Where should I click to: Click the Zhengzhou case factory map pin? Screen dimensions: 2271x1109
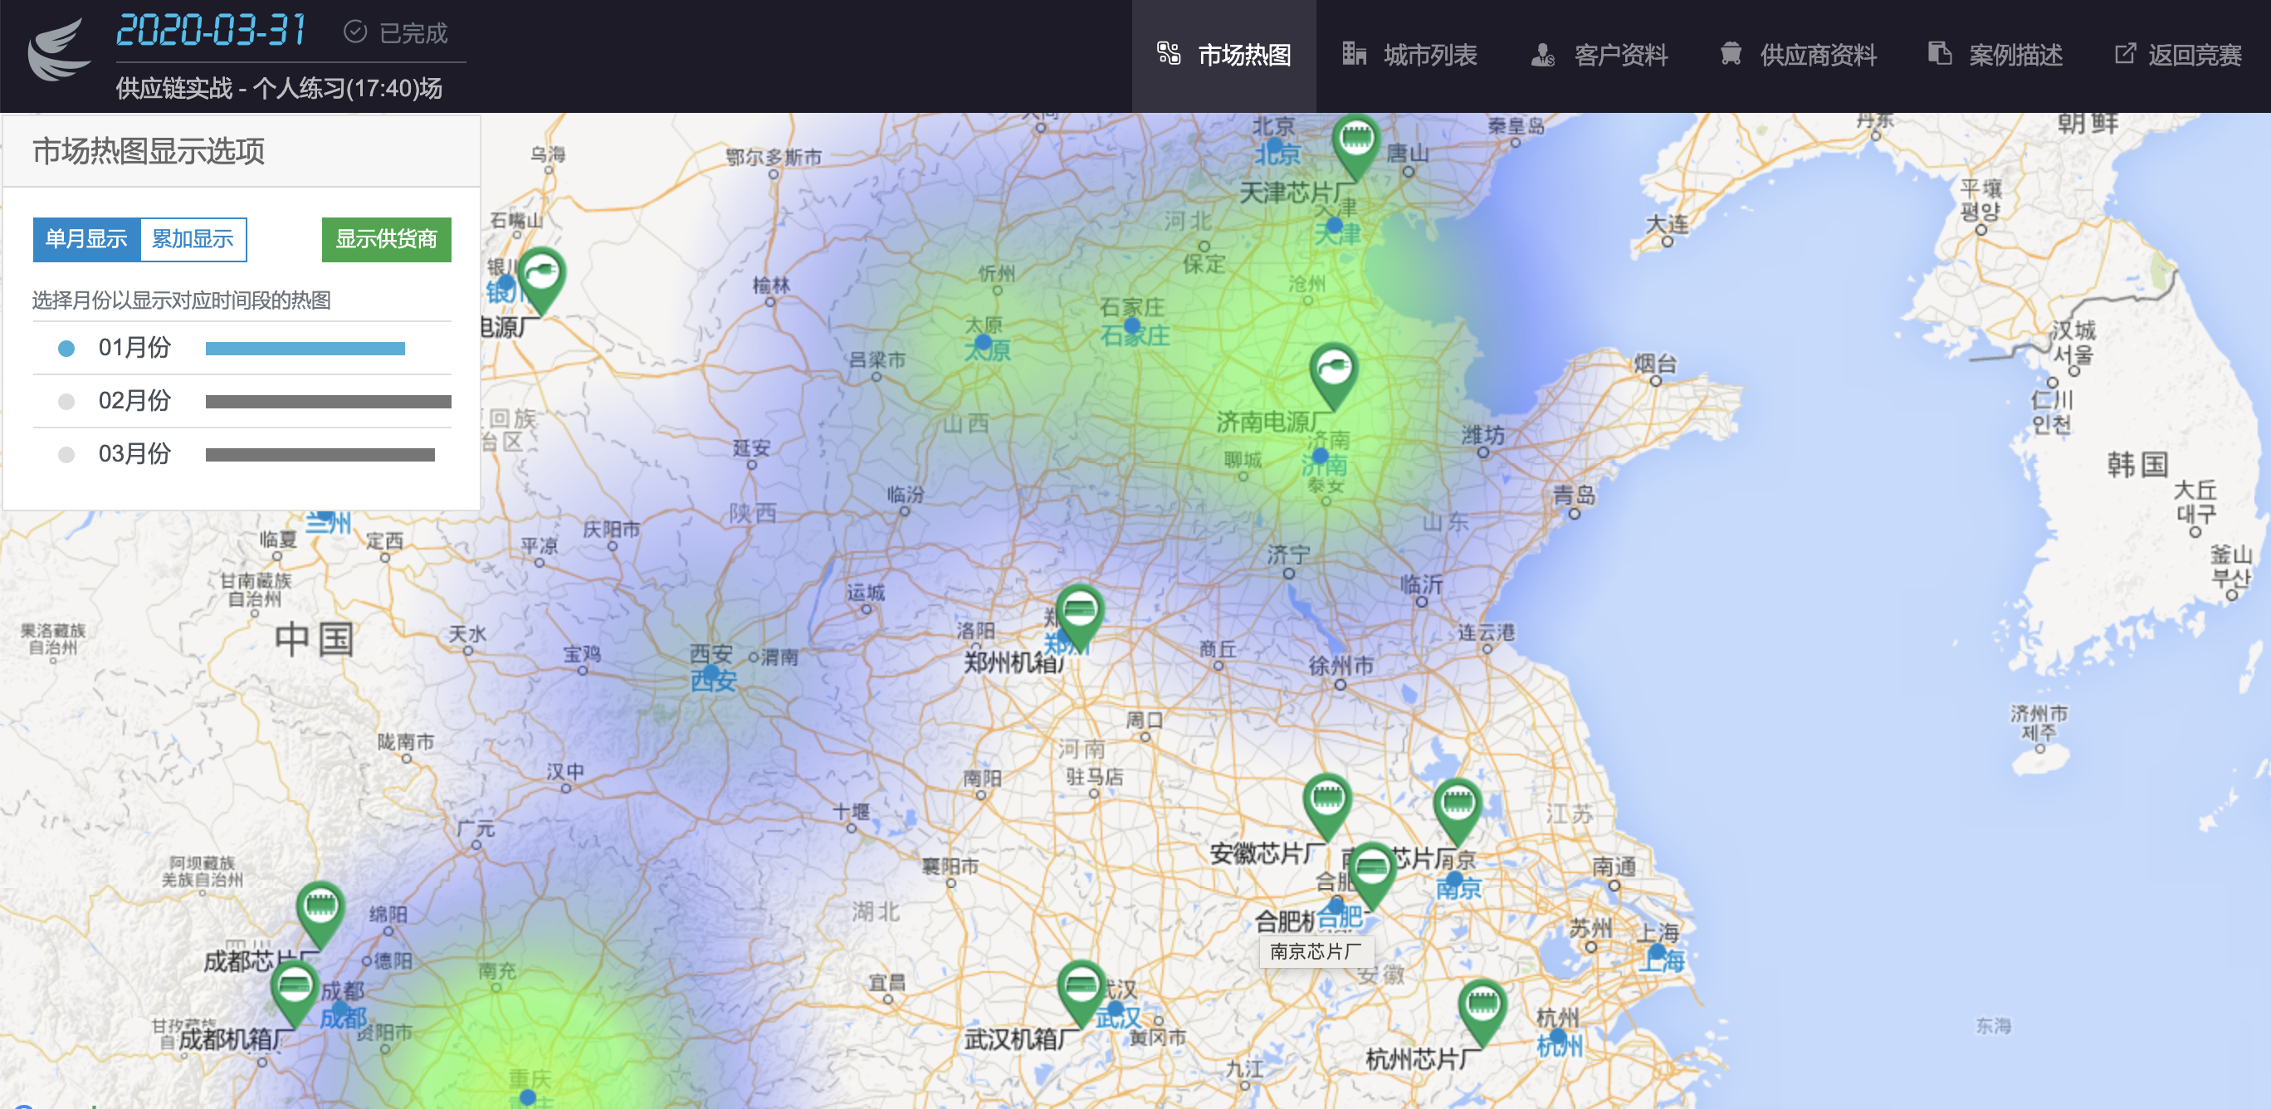tap(1080, 612)
